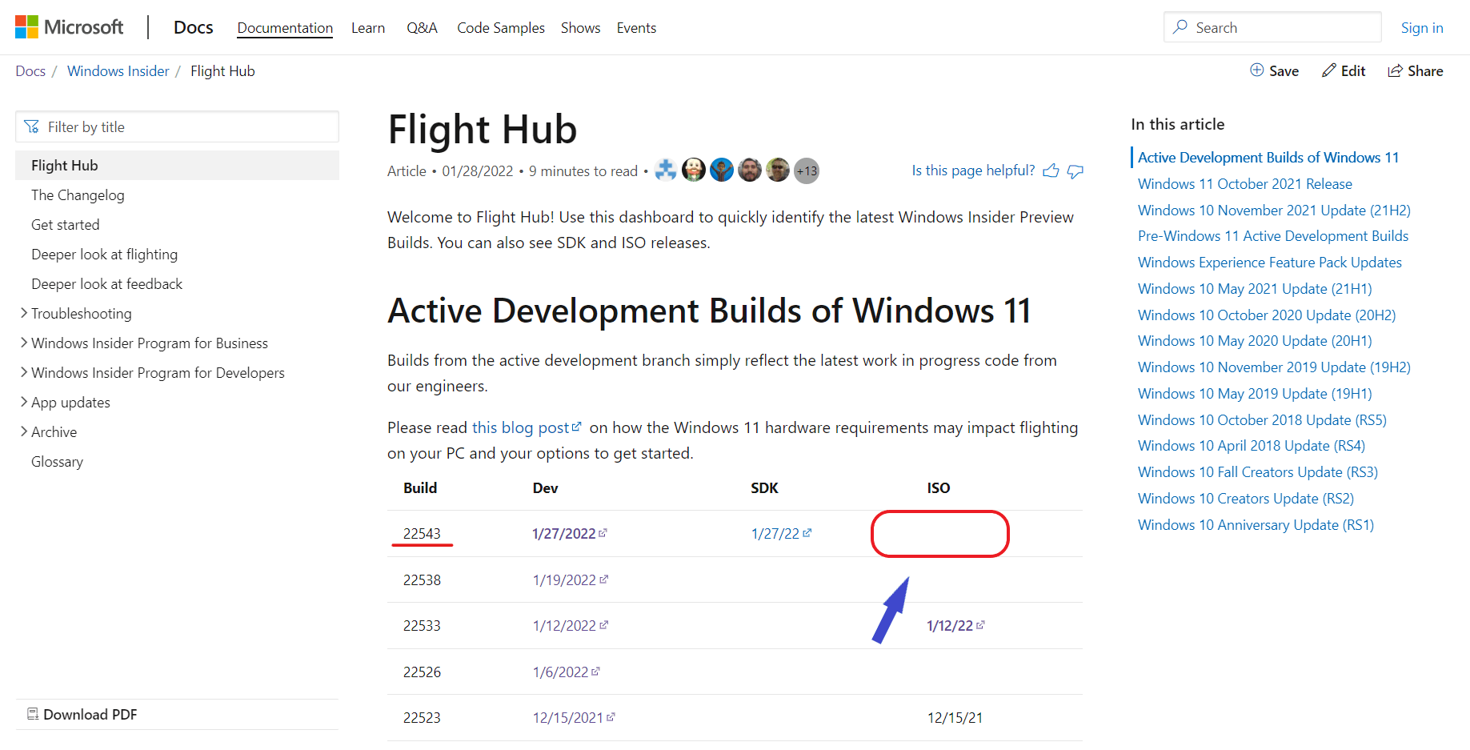This screenshot has width=1470, height=750.
Task: Click the fourth contributor avatar
Action: [x=750, y=170]
